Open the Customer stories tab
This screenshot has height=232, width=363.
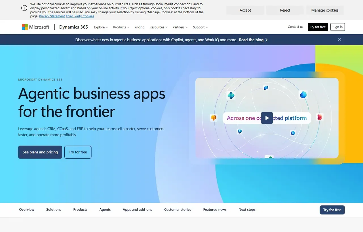(178, 210)
